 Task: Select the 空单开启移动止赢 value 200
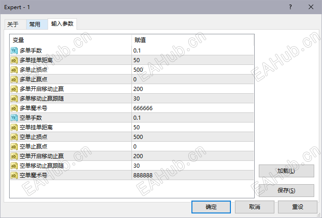[138, 156]
